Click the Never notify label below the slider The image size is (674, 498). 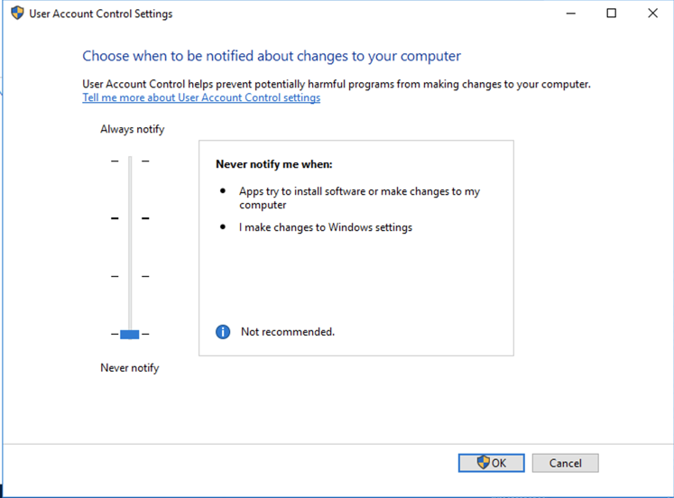coord(130,368)
